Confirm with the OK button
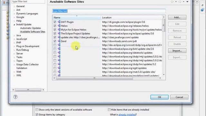This screenshot has width=206, height=116. click(159, 97)
